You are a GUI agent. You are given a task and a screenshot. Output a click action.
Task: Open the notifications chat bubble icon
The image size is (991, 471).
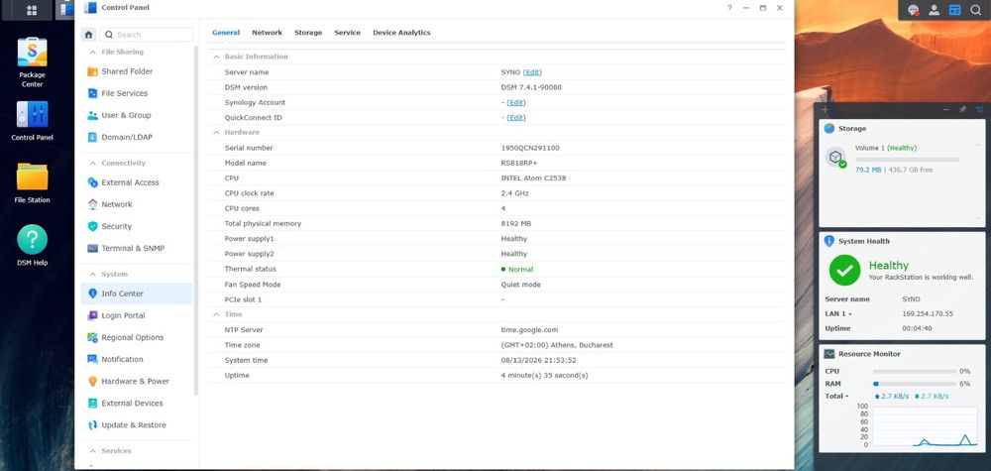point(913,10)
